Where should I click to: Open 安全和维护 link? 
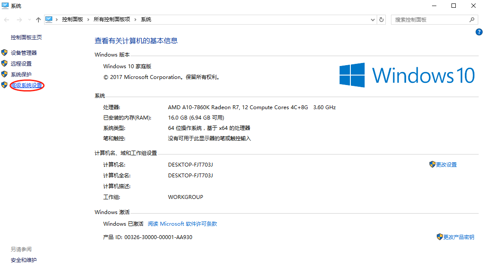click(x=24, y=260)
